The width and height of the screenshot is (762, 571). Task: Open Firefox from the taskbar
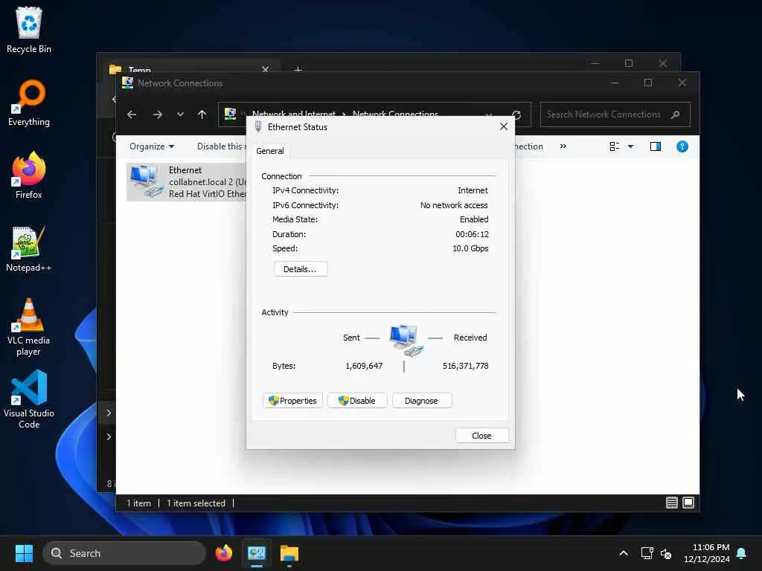(x=223, y=553)
